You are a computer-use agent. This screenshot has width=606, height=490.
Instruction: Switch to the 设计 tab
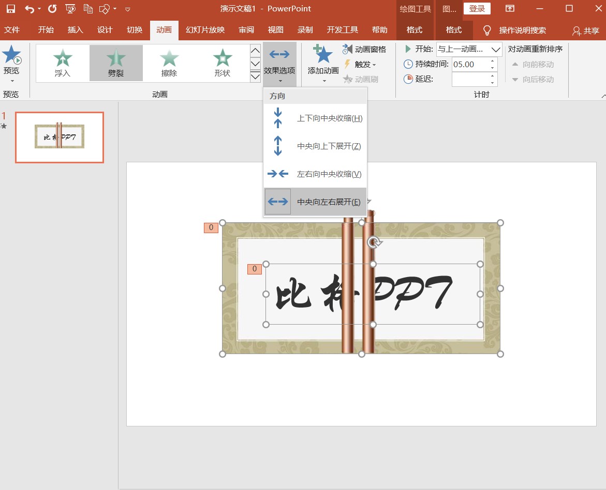pyautogui.click(x=105, y=30)
